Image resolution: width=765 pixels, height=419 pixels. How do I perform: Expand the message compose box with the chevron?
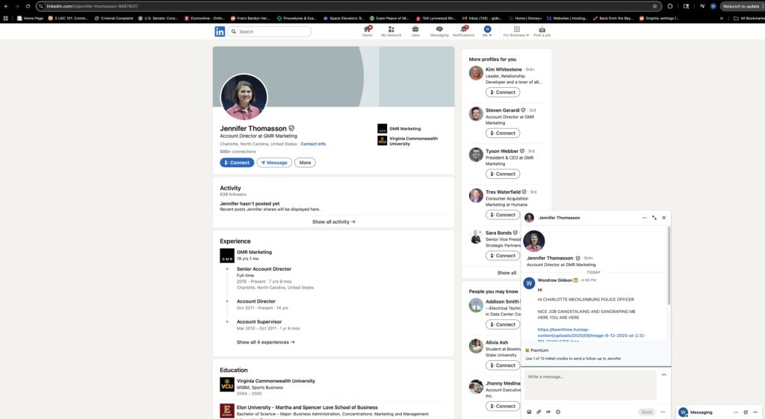point(663,375)
